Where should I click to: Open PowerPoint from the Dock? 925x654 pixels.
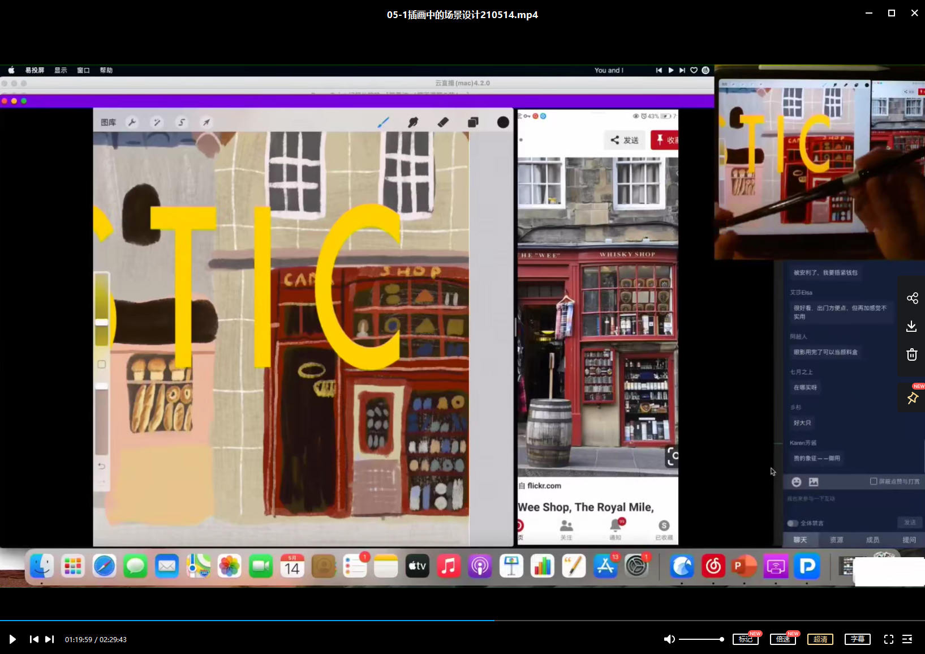pyautogui.click(x=743, y=566)
